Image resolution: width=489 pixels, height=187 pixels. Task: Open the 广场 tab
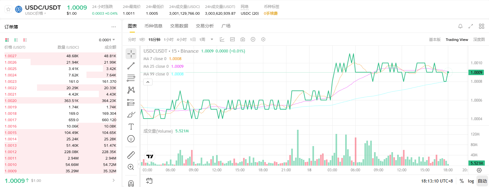point(226,26)
